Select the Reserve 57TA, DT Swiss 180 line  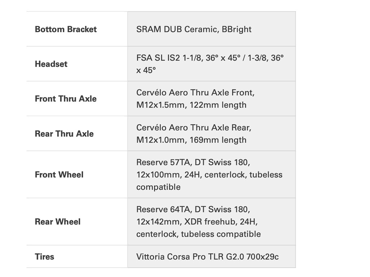[193, 162]
